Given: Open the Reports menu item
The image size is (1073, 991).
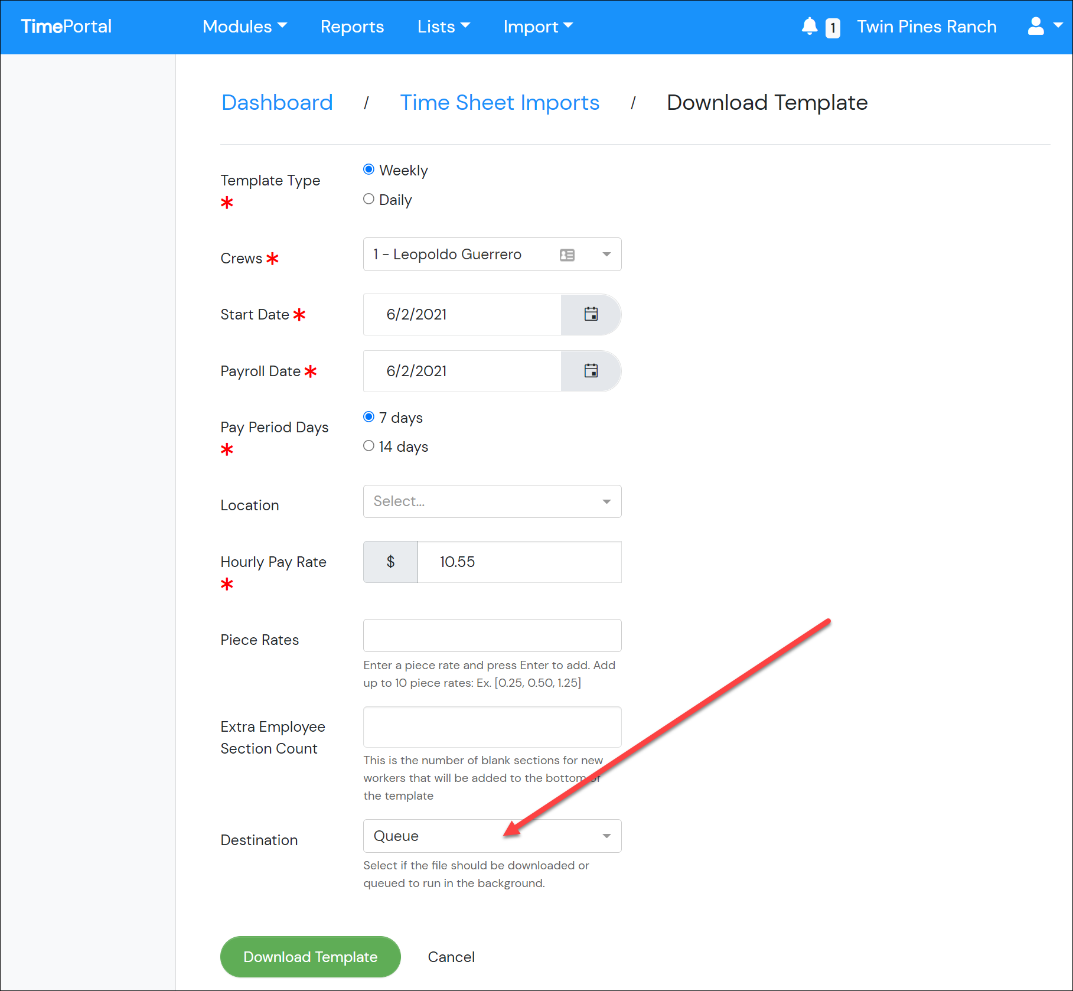Looking at the screenshot, I should click(352, 27).
